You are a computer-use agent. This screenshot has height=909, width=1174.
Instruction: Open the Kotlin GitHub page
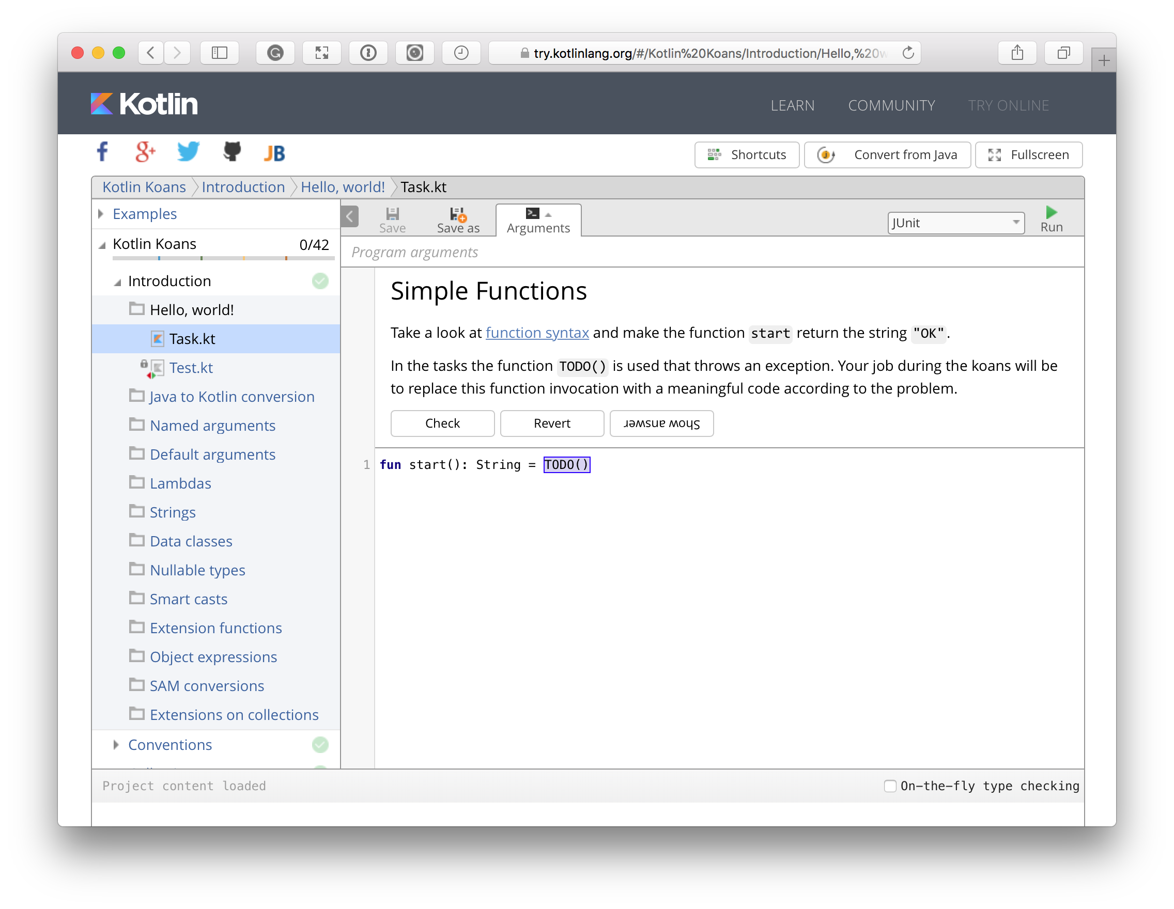pyautogui.click(x=231, y=152)
